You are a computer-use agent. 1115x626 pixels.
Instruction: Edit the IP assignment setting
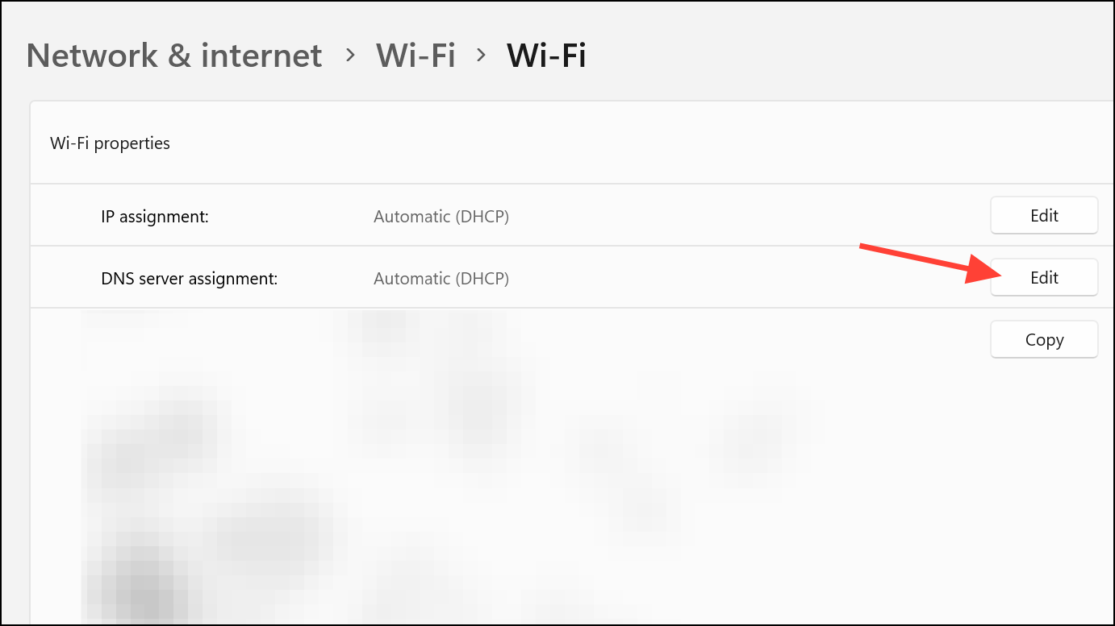pyautogui.click(x=1044, y=215)
